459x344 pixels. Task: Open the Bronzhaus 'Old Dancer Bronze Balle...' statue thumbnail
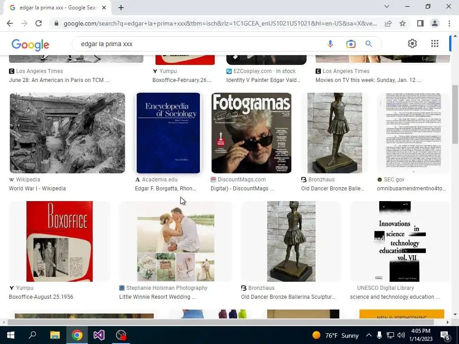tap(334, 133)
